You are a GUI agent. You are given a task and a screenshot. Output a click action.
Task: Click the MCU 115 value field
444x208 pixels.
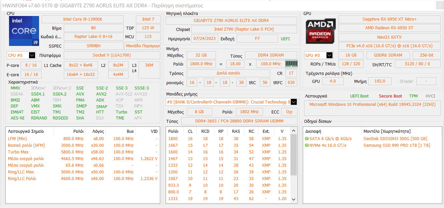pos(148,37)
